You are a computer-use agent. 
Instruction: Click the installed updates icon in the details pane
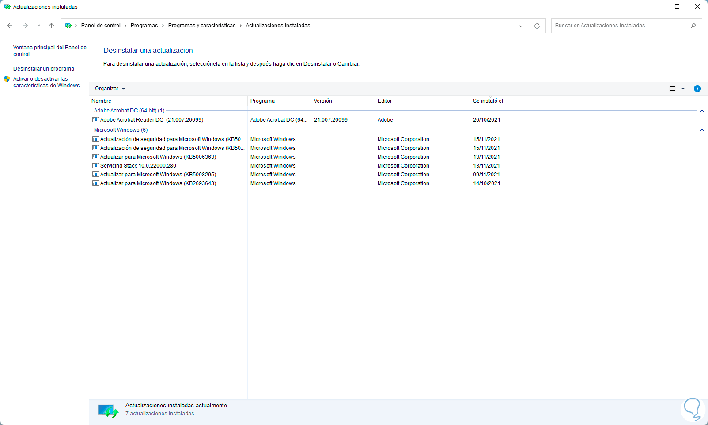tap(108, 411)
